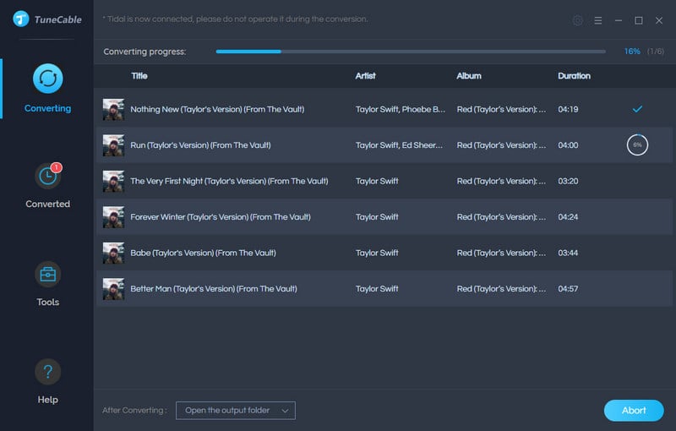
Task: Click the TuneCable logo icon
Action: click(20, 19)
